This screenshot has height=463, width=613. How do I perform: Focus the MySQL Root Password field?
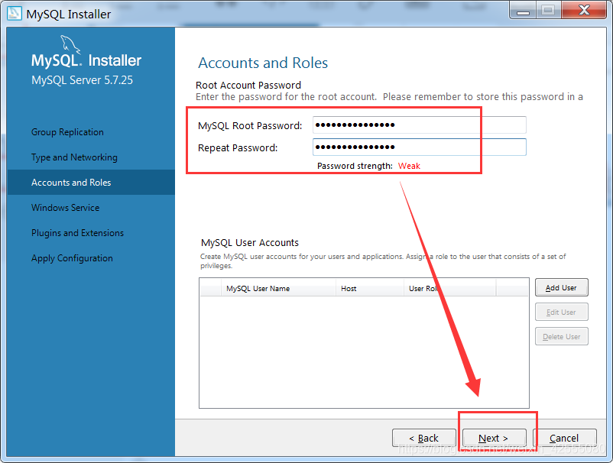420,125
